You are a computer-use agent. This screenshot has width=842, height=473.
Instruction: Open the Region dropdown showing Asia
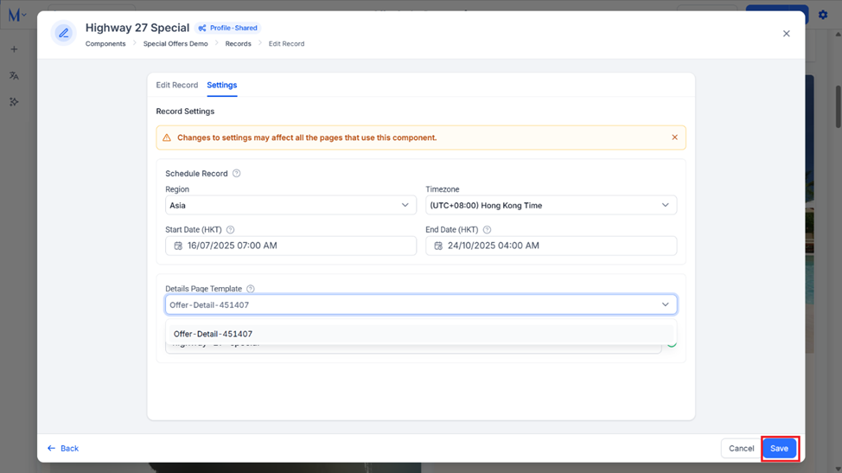tap(290, 205)
